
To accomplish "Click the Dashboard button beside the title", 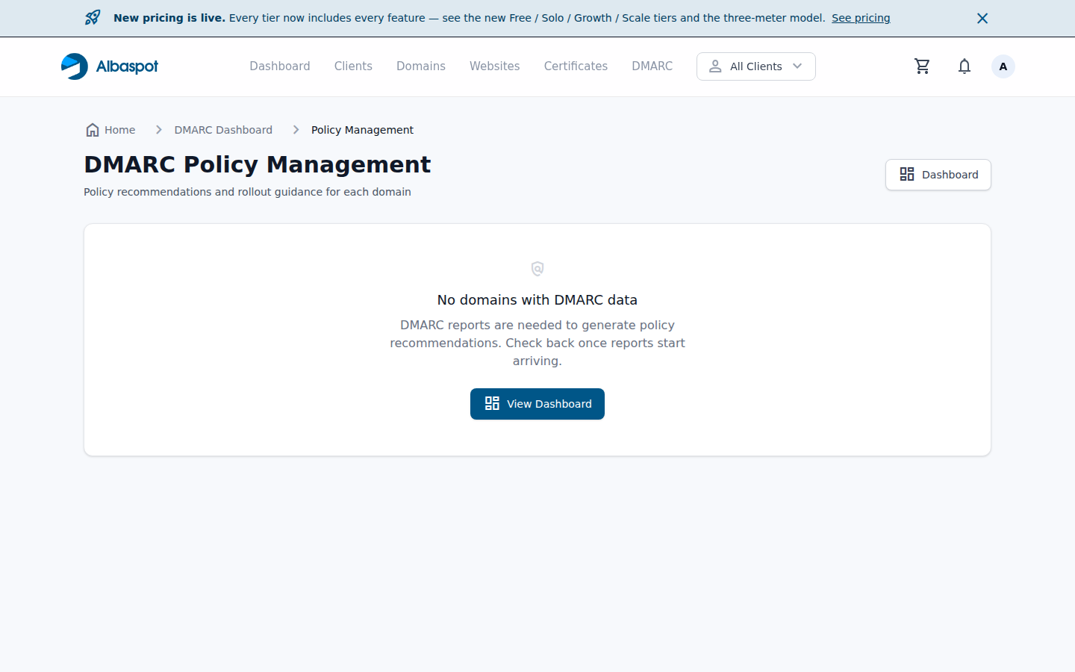I will pos(938,175).
